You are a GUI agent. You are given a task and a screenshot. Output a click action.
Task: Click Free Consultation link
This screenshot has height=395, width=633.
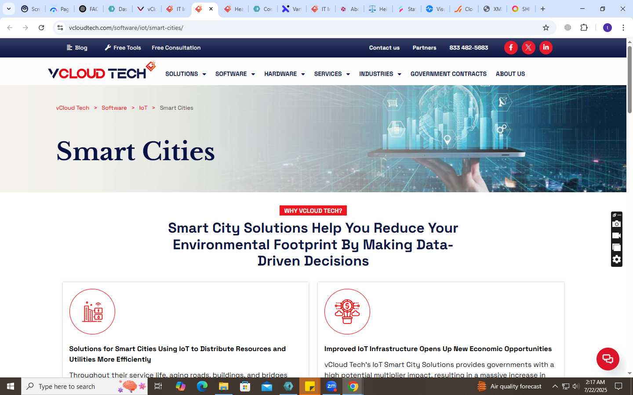pos(176,47)
